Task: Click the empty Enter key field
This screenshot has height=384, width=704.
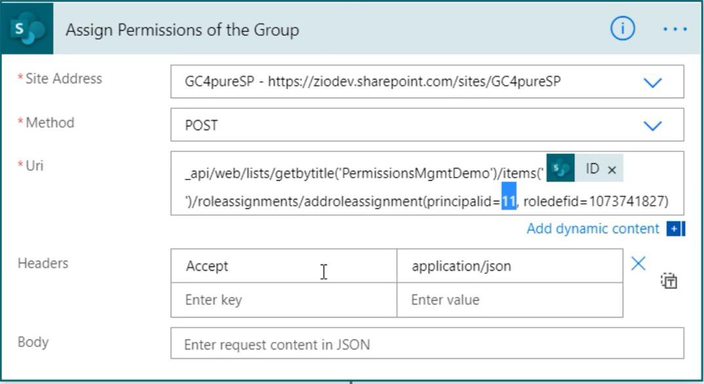Action: point(284,299)
